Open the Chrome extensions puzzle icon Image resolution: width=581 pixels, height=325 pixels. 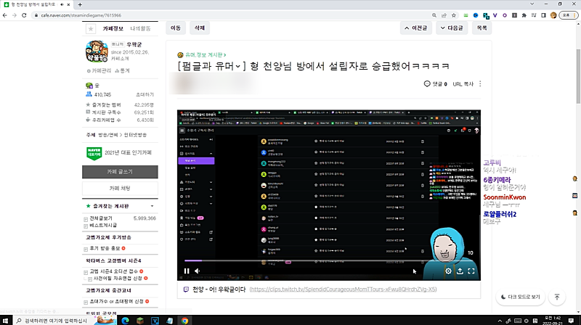pos(524,15)
